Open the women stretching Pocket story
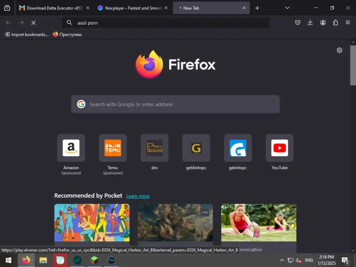The width and height of the screenshot is (356, 267). (259, 223)
